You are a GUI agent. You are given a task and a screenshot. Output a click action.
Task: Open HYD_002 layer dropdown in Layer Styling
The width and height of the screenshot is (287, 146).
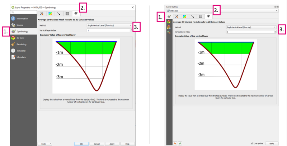pos(222,11)
